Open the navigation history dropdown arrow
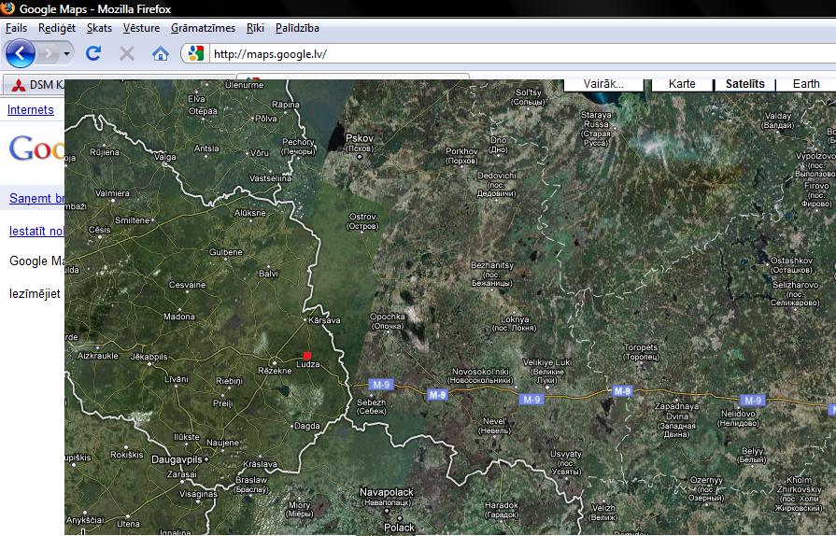This screenshot has width=836, height=536. (x=67, y=54)
